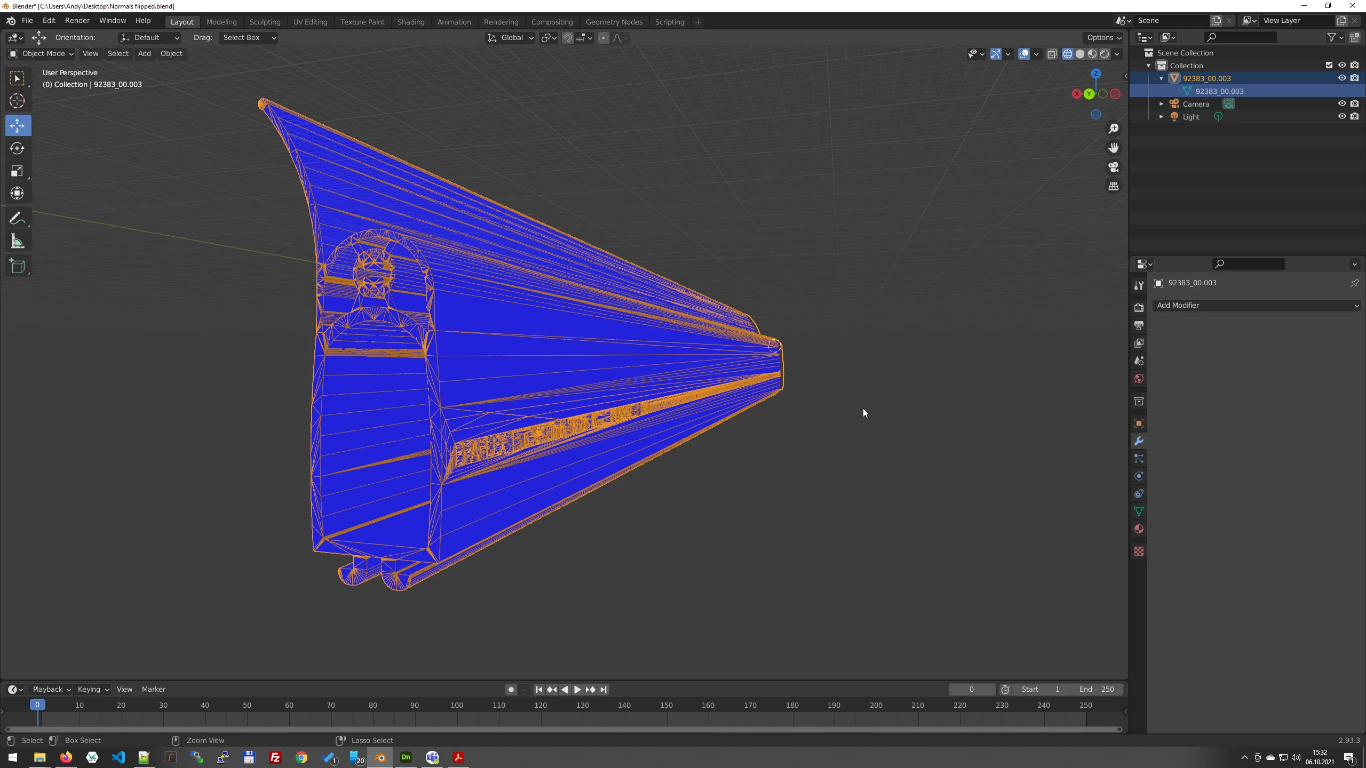Viewport: 1366px width, 768px height.
Task: Open the Add Modifier dropdown
Action: pyautogui.click(x=1257, y=306)
